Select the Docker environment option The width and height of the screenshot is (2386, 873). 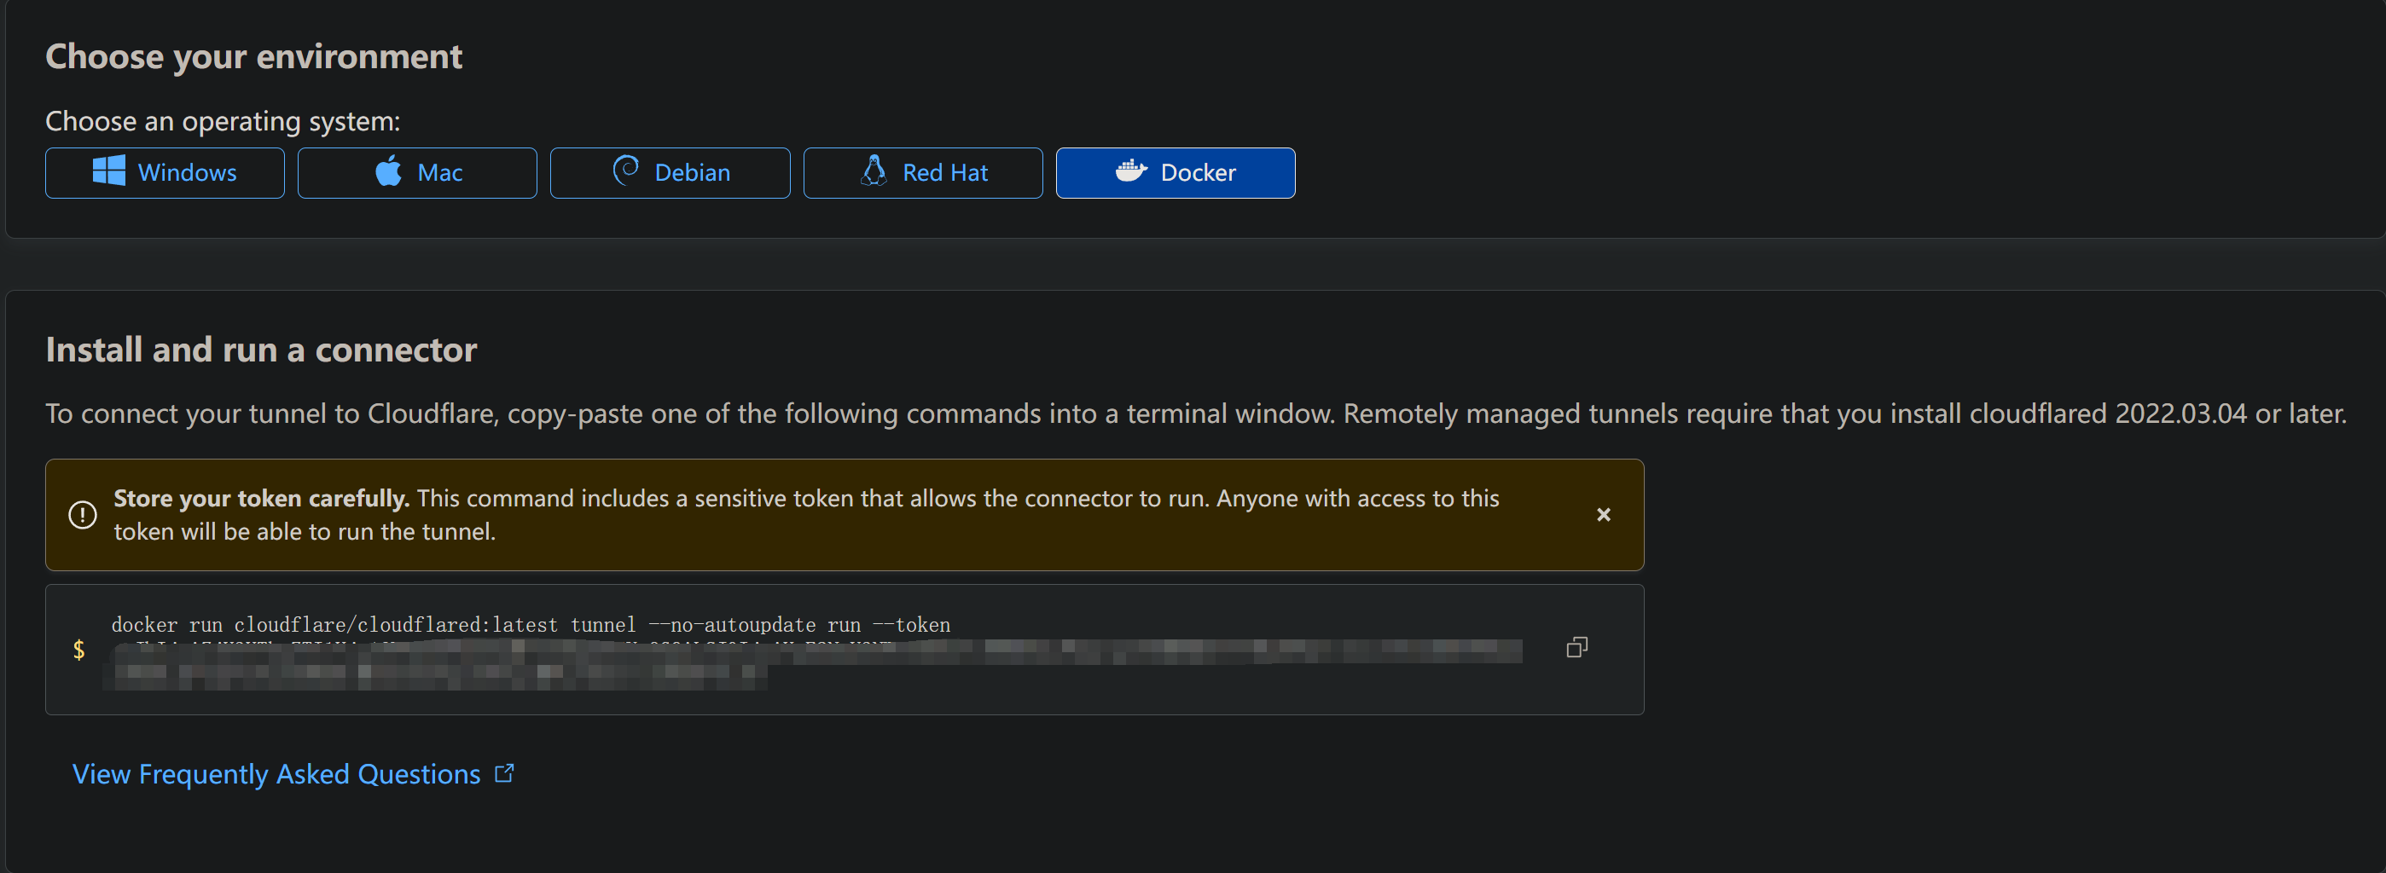coord(1176,172)
